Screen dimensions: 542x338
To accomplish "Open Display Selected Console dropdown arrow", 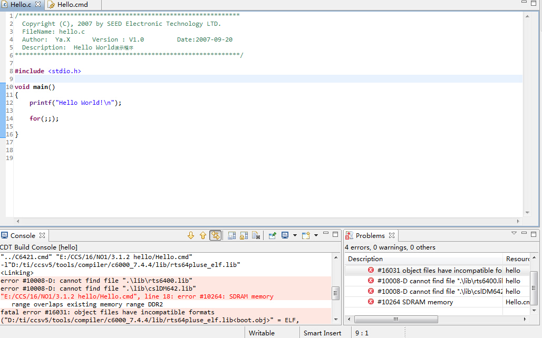I will pyautogui.click(x=295, y=236).
